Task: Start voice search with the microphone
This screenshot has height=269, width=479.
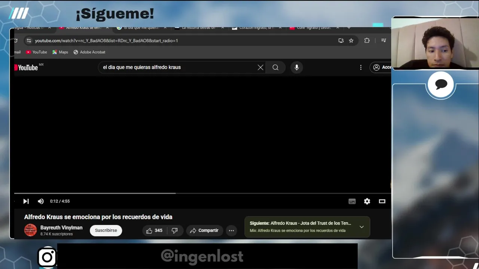Action: click(297, 67)
